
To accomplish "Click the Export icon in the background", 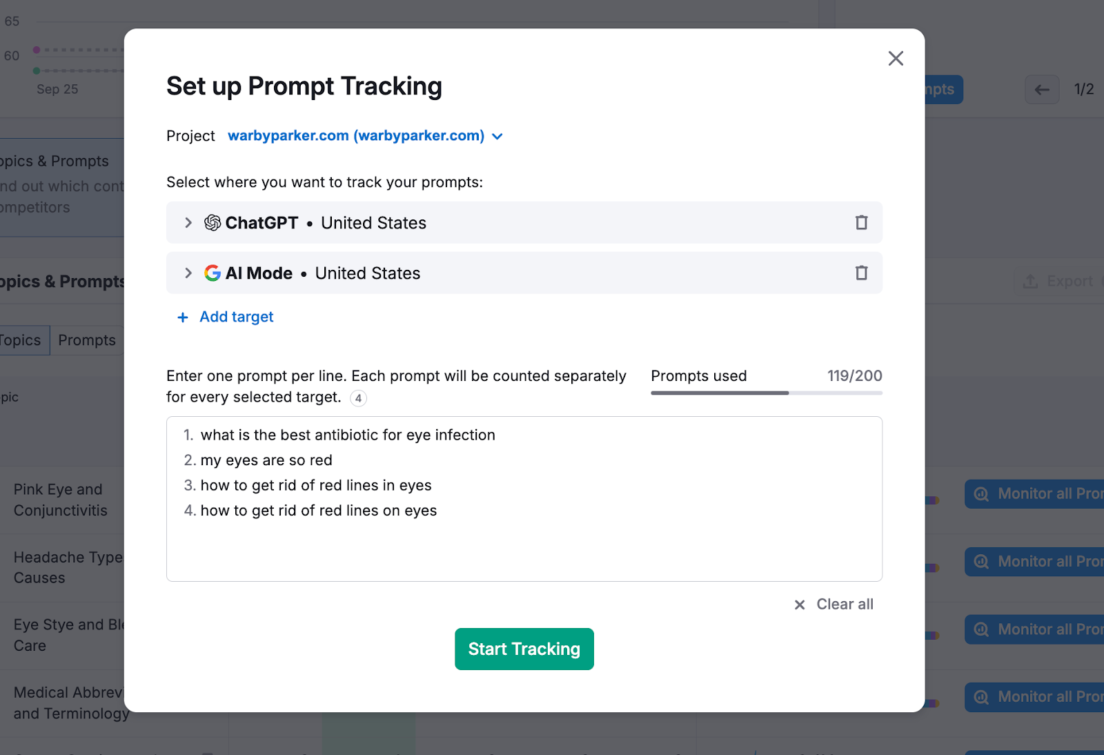I will [x=1031, y=281].
